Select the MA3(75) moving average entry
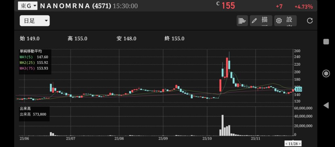The image size is (335, 147). (x=34, y=68)
